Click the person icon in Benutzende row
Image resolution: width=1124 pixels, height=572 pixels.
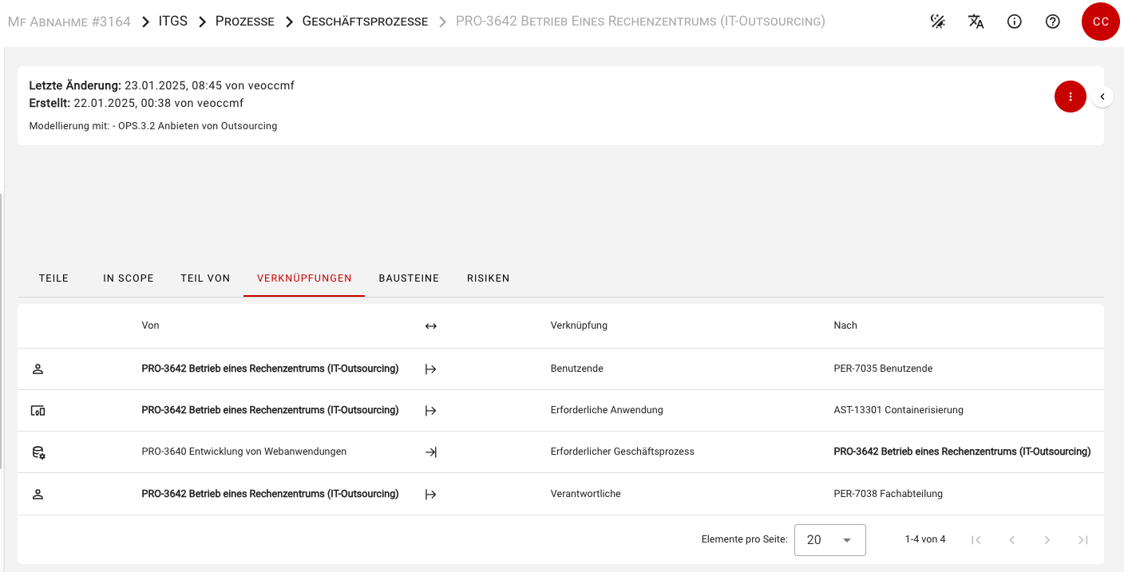coord(38,369)
